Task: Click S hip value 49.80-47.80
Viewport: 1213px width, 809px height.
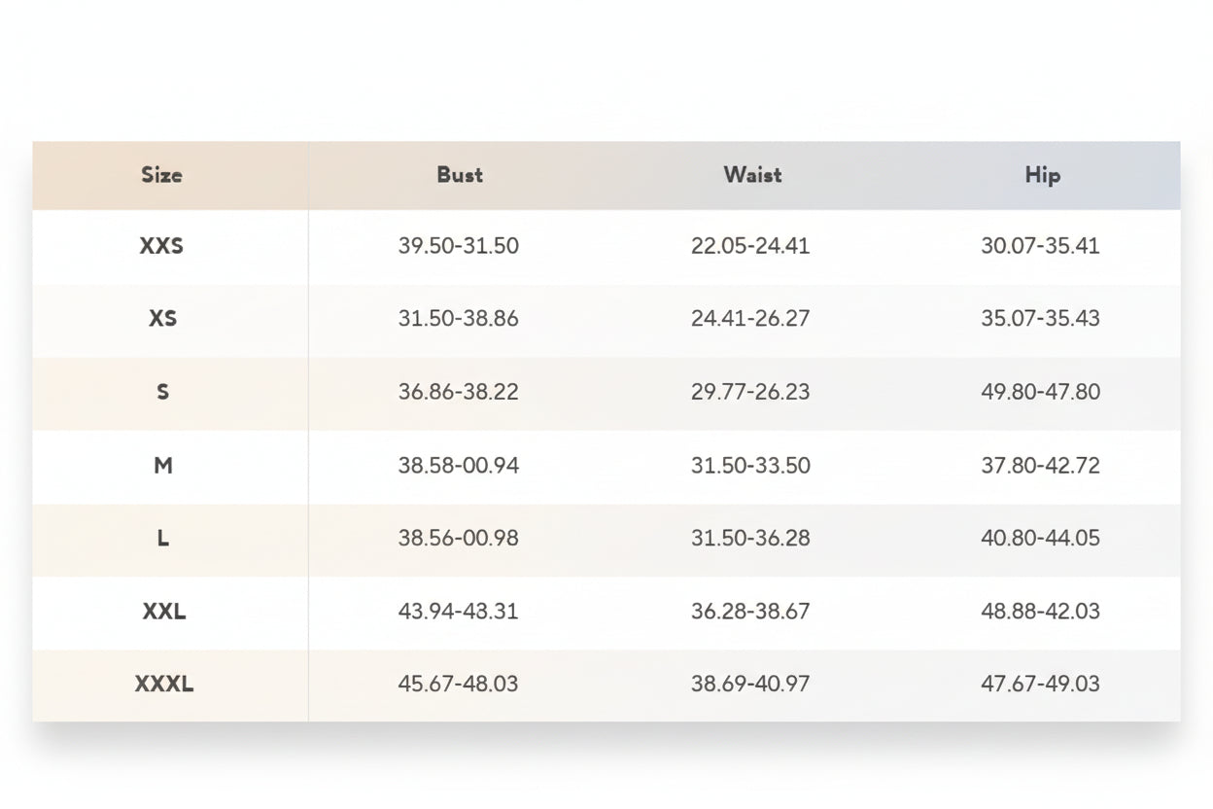Action: pos(1040,392)
